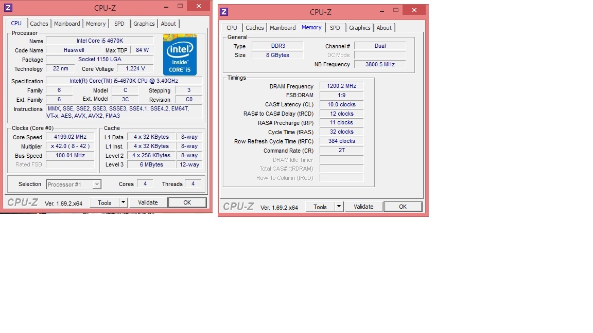
Task: Close the right CPU-Z Memory window
Action: (x=413, y=10)
